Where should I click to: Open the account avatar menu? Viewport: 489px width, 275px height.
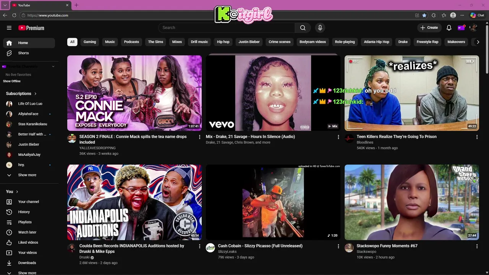(x=473, y=27)
